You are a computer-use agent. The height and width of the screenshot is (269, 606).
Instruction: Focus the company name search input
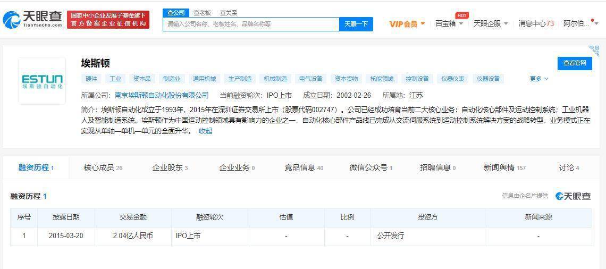pos(251,24)
